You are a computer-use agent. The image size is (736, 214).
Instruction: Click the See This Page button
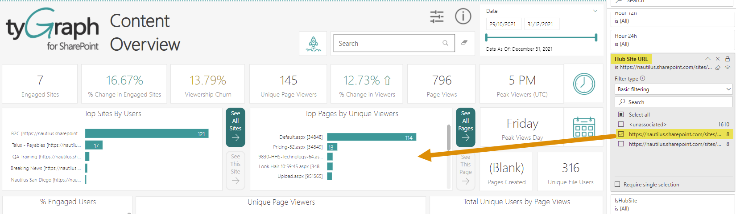point(466,171)
